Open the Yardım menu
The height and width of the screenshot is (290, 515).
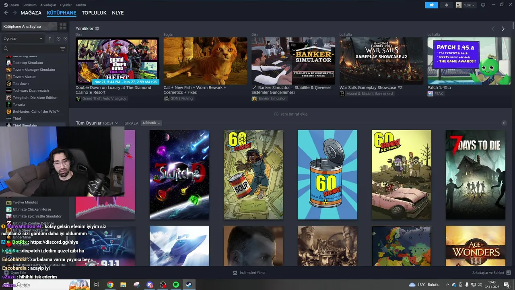(x=80, y=5)
